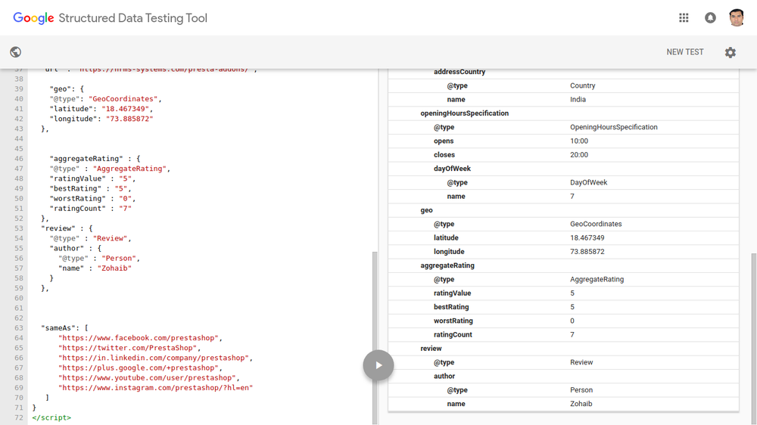The image size is (757, 425).
Task: Select the dayOfWeek result row
Action: [x=563, y=169]
